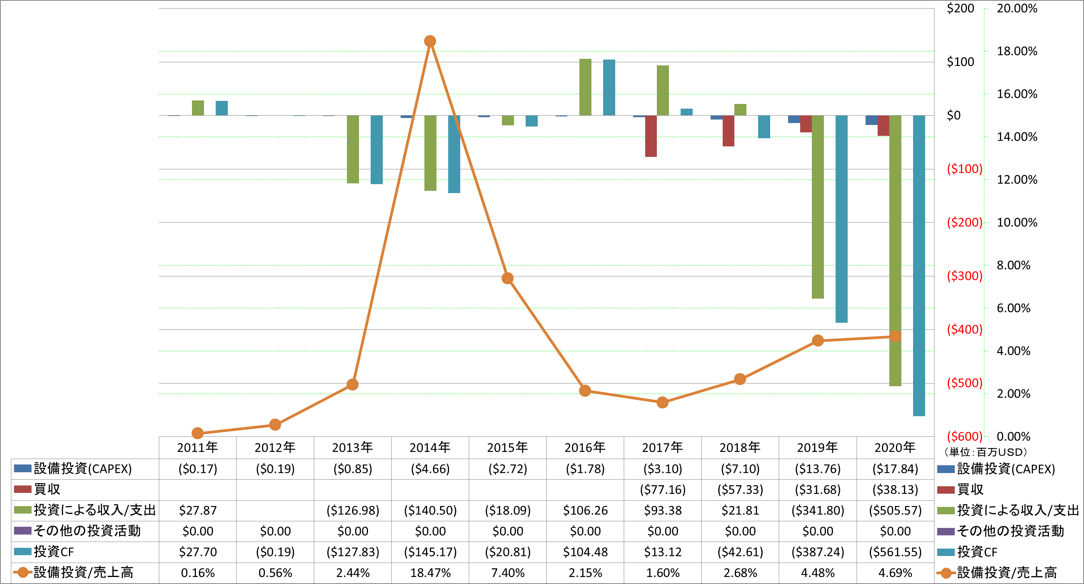Image resolution: width=1084 pixels, height=584 pixels.
Task: Click the $13.12 投資CF cell
Action: (x=663, y=552)
